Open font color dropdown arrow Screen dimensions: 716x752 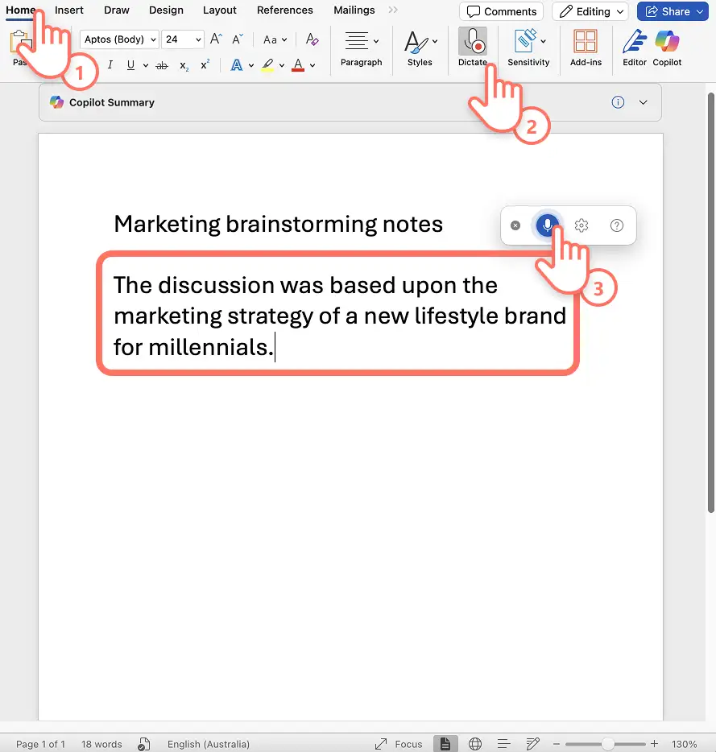[312, 66]
